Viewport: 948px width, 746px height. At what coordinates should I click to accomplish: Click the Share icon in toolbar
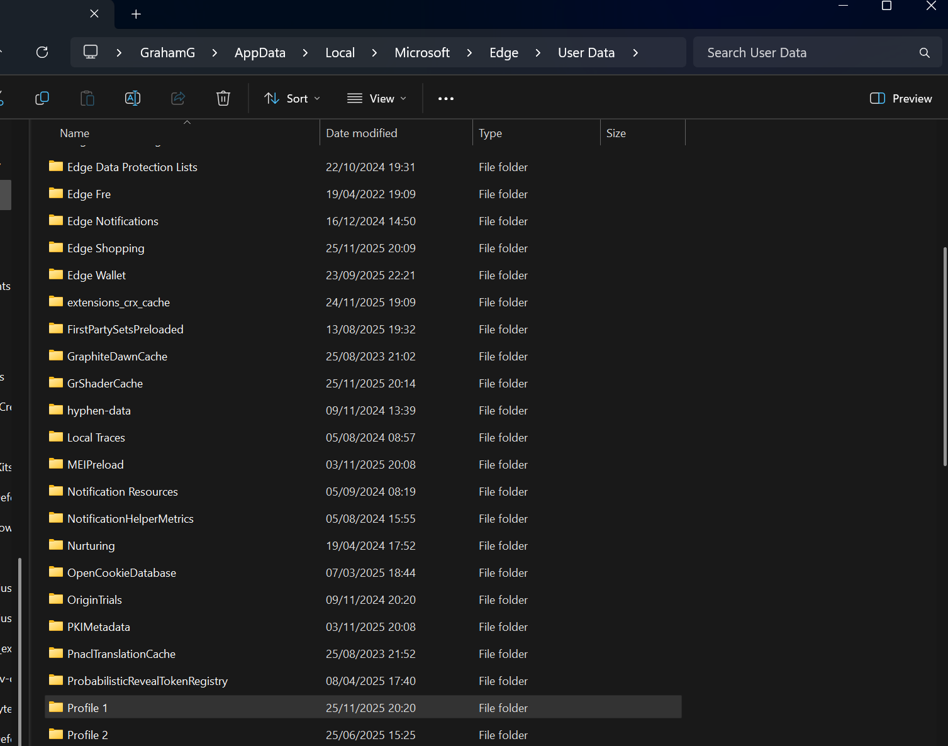coord(178,98)
